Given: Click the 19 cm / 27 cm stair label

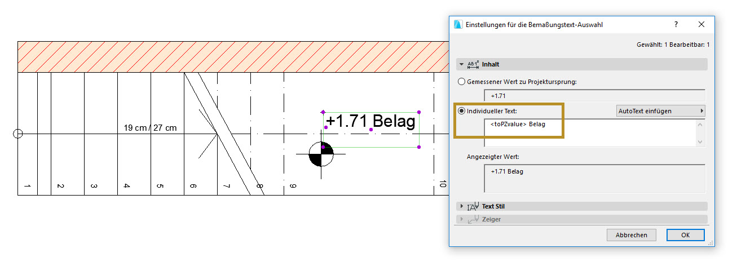Looking at the screenshot, I should pos(150,128).
